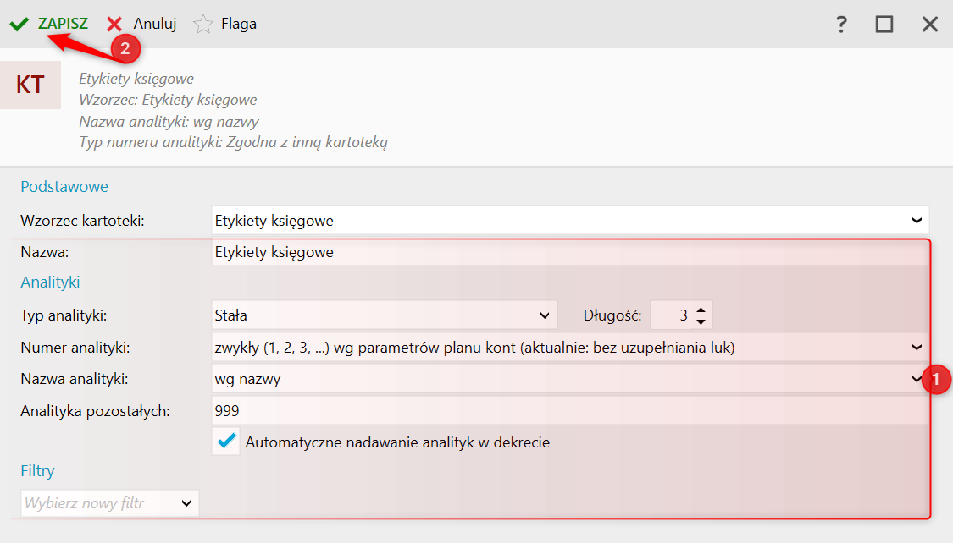Close the dialog with the X icon
The height and width of the screenshot is (543, 953).
pos(930,24)
